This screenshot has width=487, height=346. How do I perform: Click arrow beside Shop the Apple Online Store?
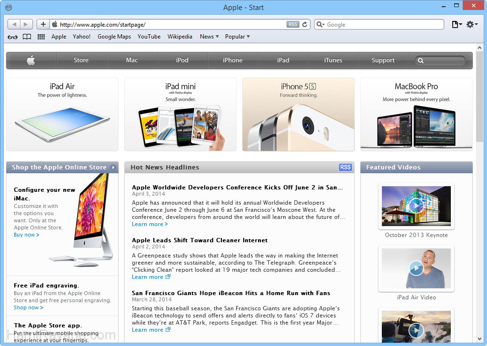click(x=113, y=168)
